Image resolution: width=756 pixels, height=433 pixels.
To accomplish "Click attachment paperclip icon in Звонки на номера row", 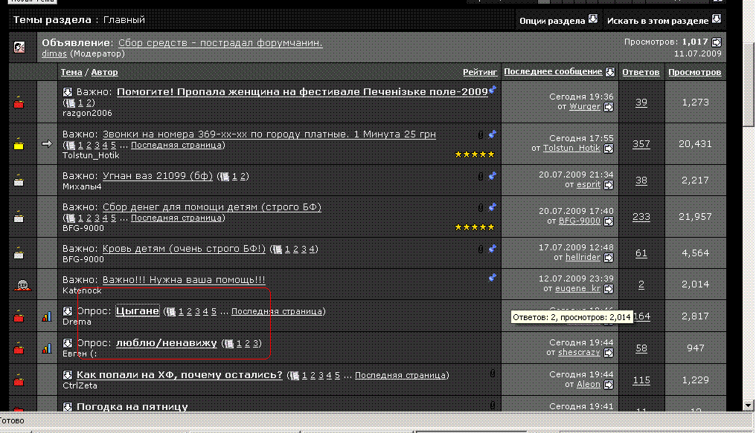I will [480, 135].
